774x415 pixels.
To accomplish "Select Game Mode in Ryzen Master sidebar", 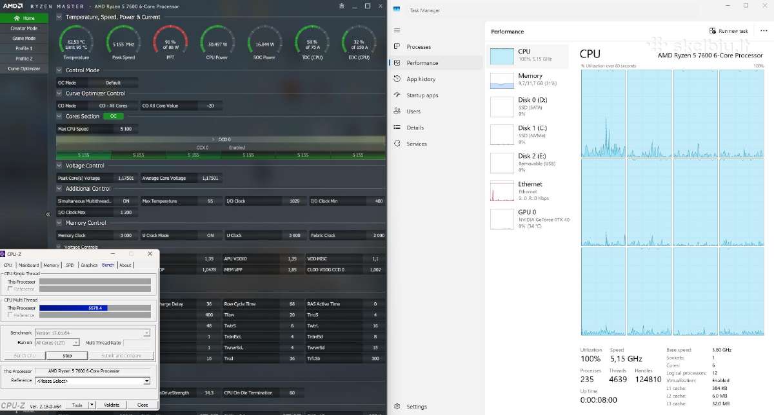I will click(24, 38).
